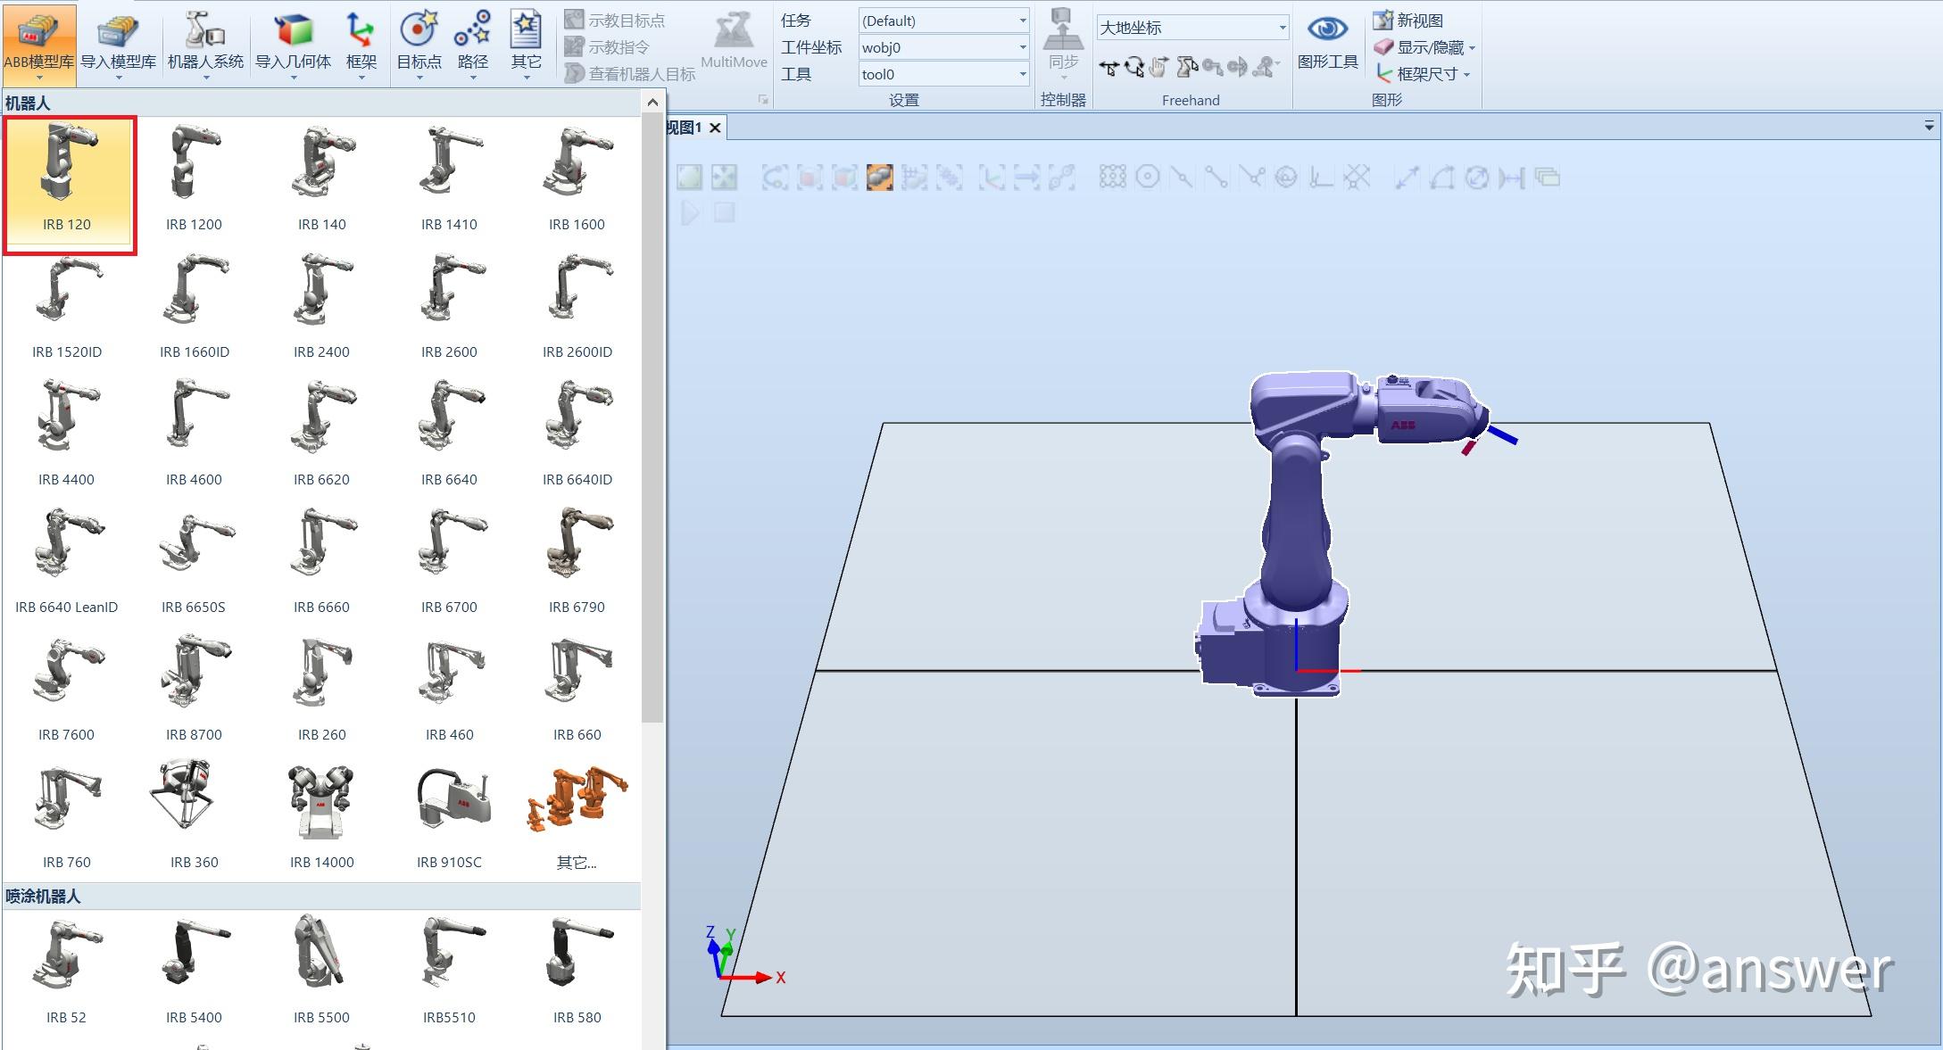Viewport: 1943px width, 1050px height.
Task: Toggle the Freehand move tool
Action: pyautogui.click(x=1109, y=67)
